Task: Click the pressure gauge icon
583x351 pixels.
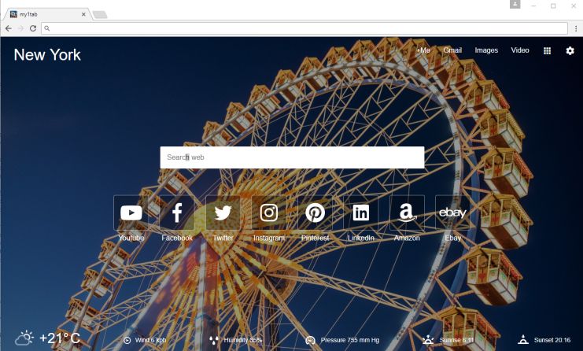Action: tap(311, 340)
